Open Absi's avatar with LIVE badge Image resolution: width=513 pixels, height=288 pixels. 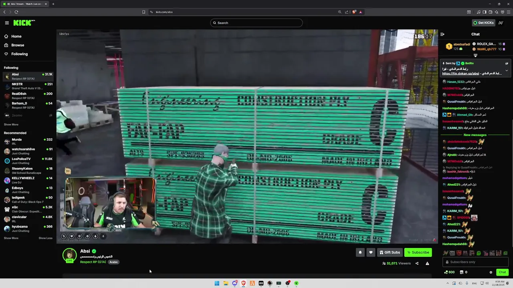[x=69, y=255]
